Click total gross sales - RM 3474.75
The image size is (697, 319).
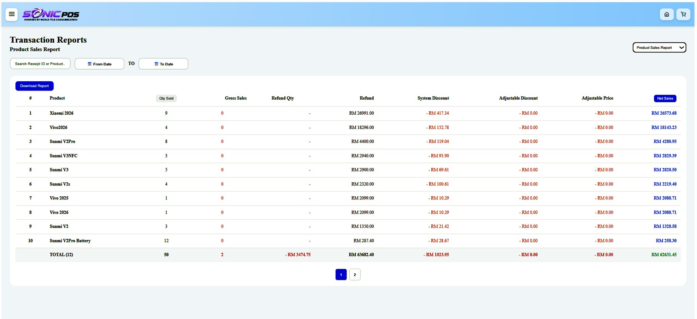[x=298, y=255]
